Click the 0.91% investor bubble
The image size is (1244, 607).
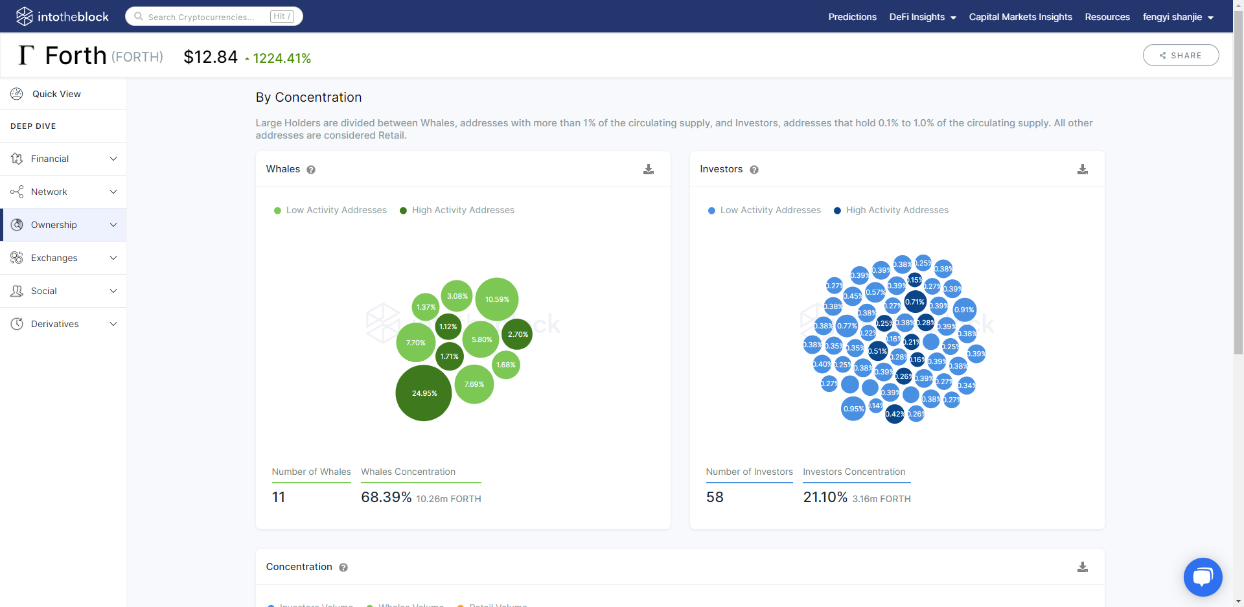964,310
